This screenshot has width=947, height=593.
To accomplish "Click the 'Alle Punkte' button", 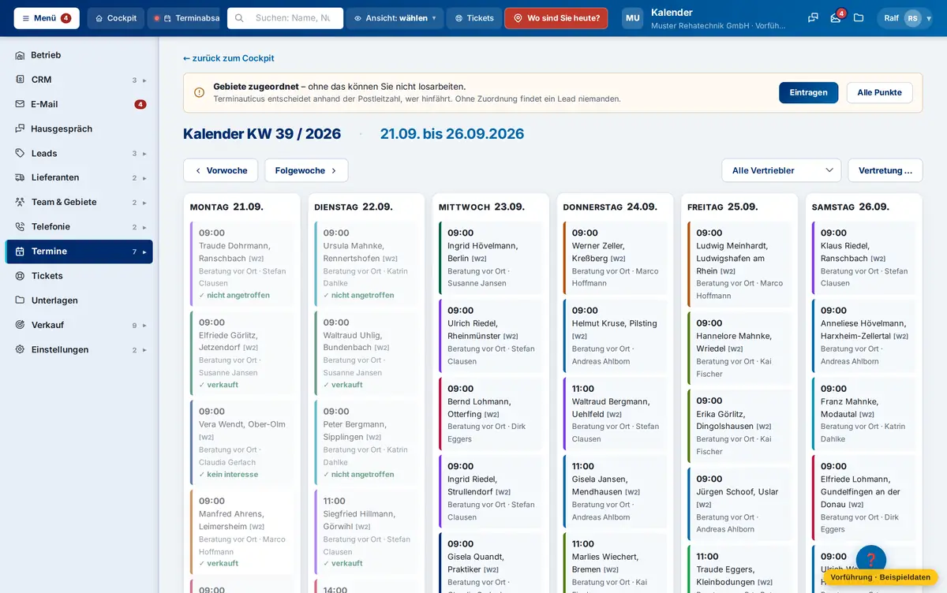I will click(879, 92).
